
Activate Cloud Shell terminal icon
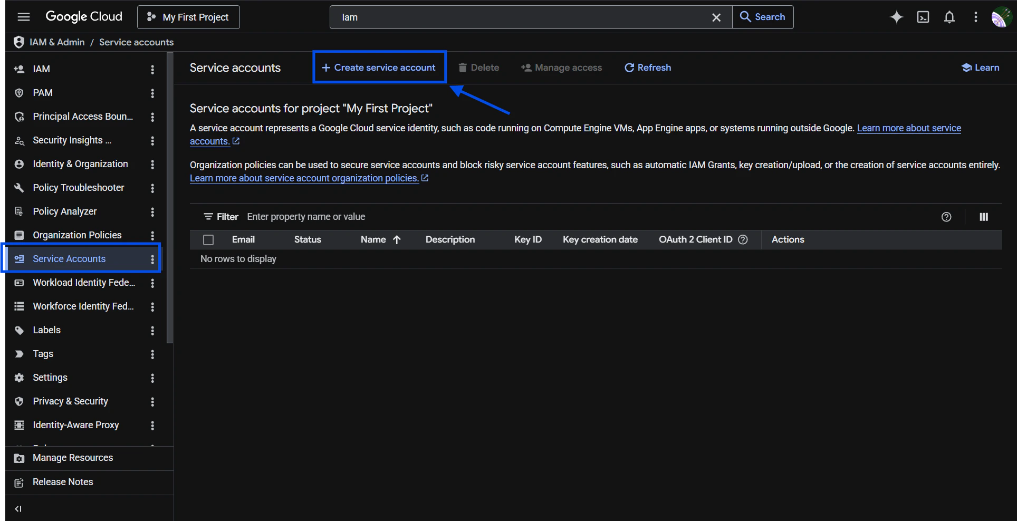point(923,17)
